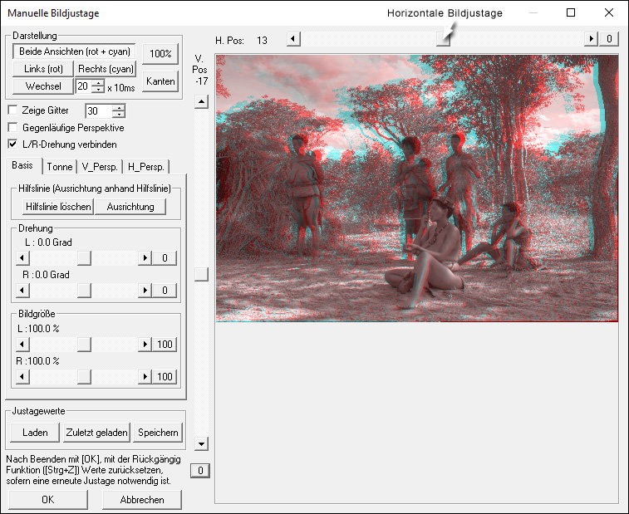Toggle Gegenläufige Perspektive checkbox
The image size is (629, 514).
click(12, 127)
